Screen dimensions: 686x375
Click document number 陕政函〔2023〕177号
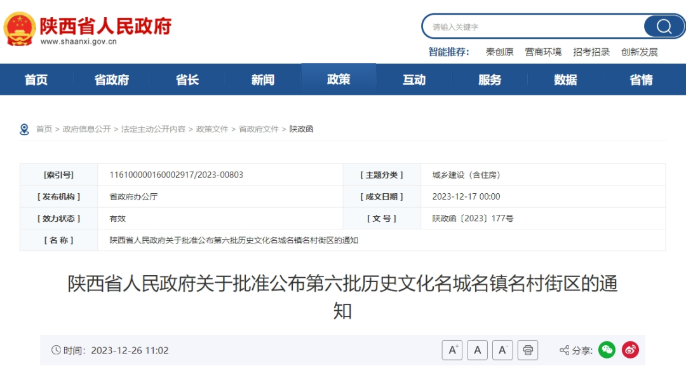(473, 219)
